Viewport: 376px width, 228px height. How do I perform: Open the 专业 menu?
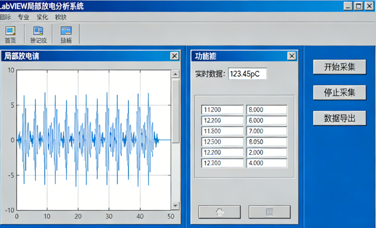coord(24,17)
